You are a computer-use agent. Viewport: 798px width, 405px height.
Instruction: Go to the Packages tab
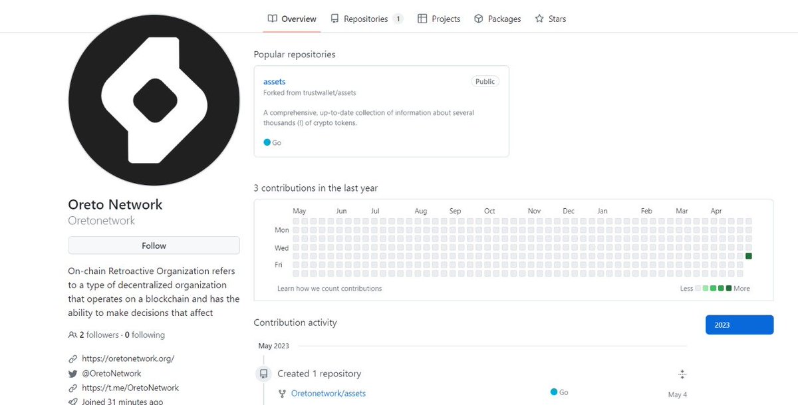(497, 19)
